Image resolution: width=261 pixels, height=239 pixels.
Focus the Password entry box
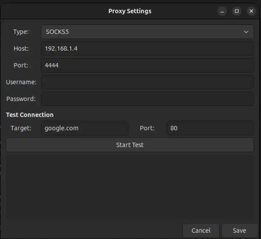(147, 99)
